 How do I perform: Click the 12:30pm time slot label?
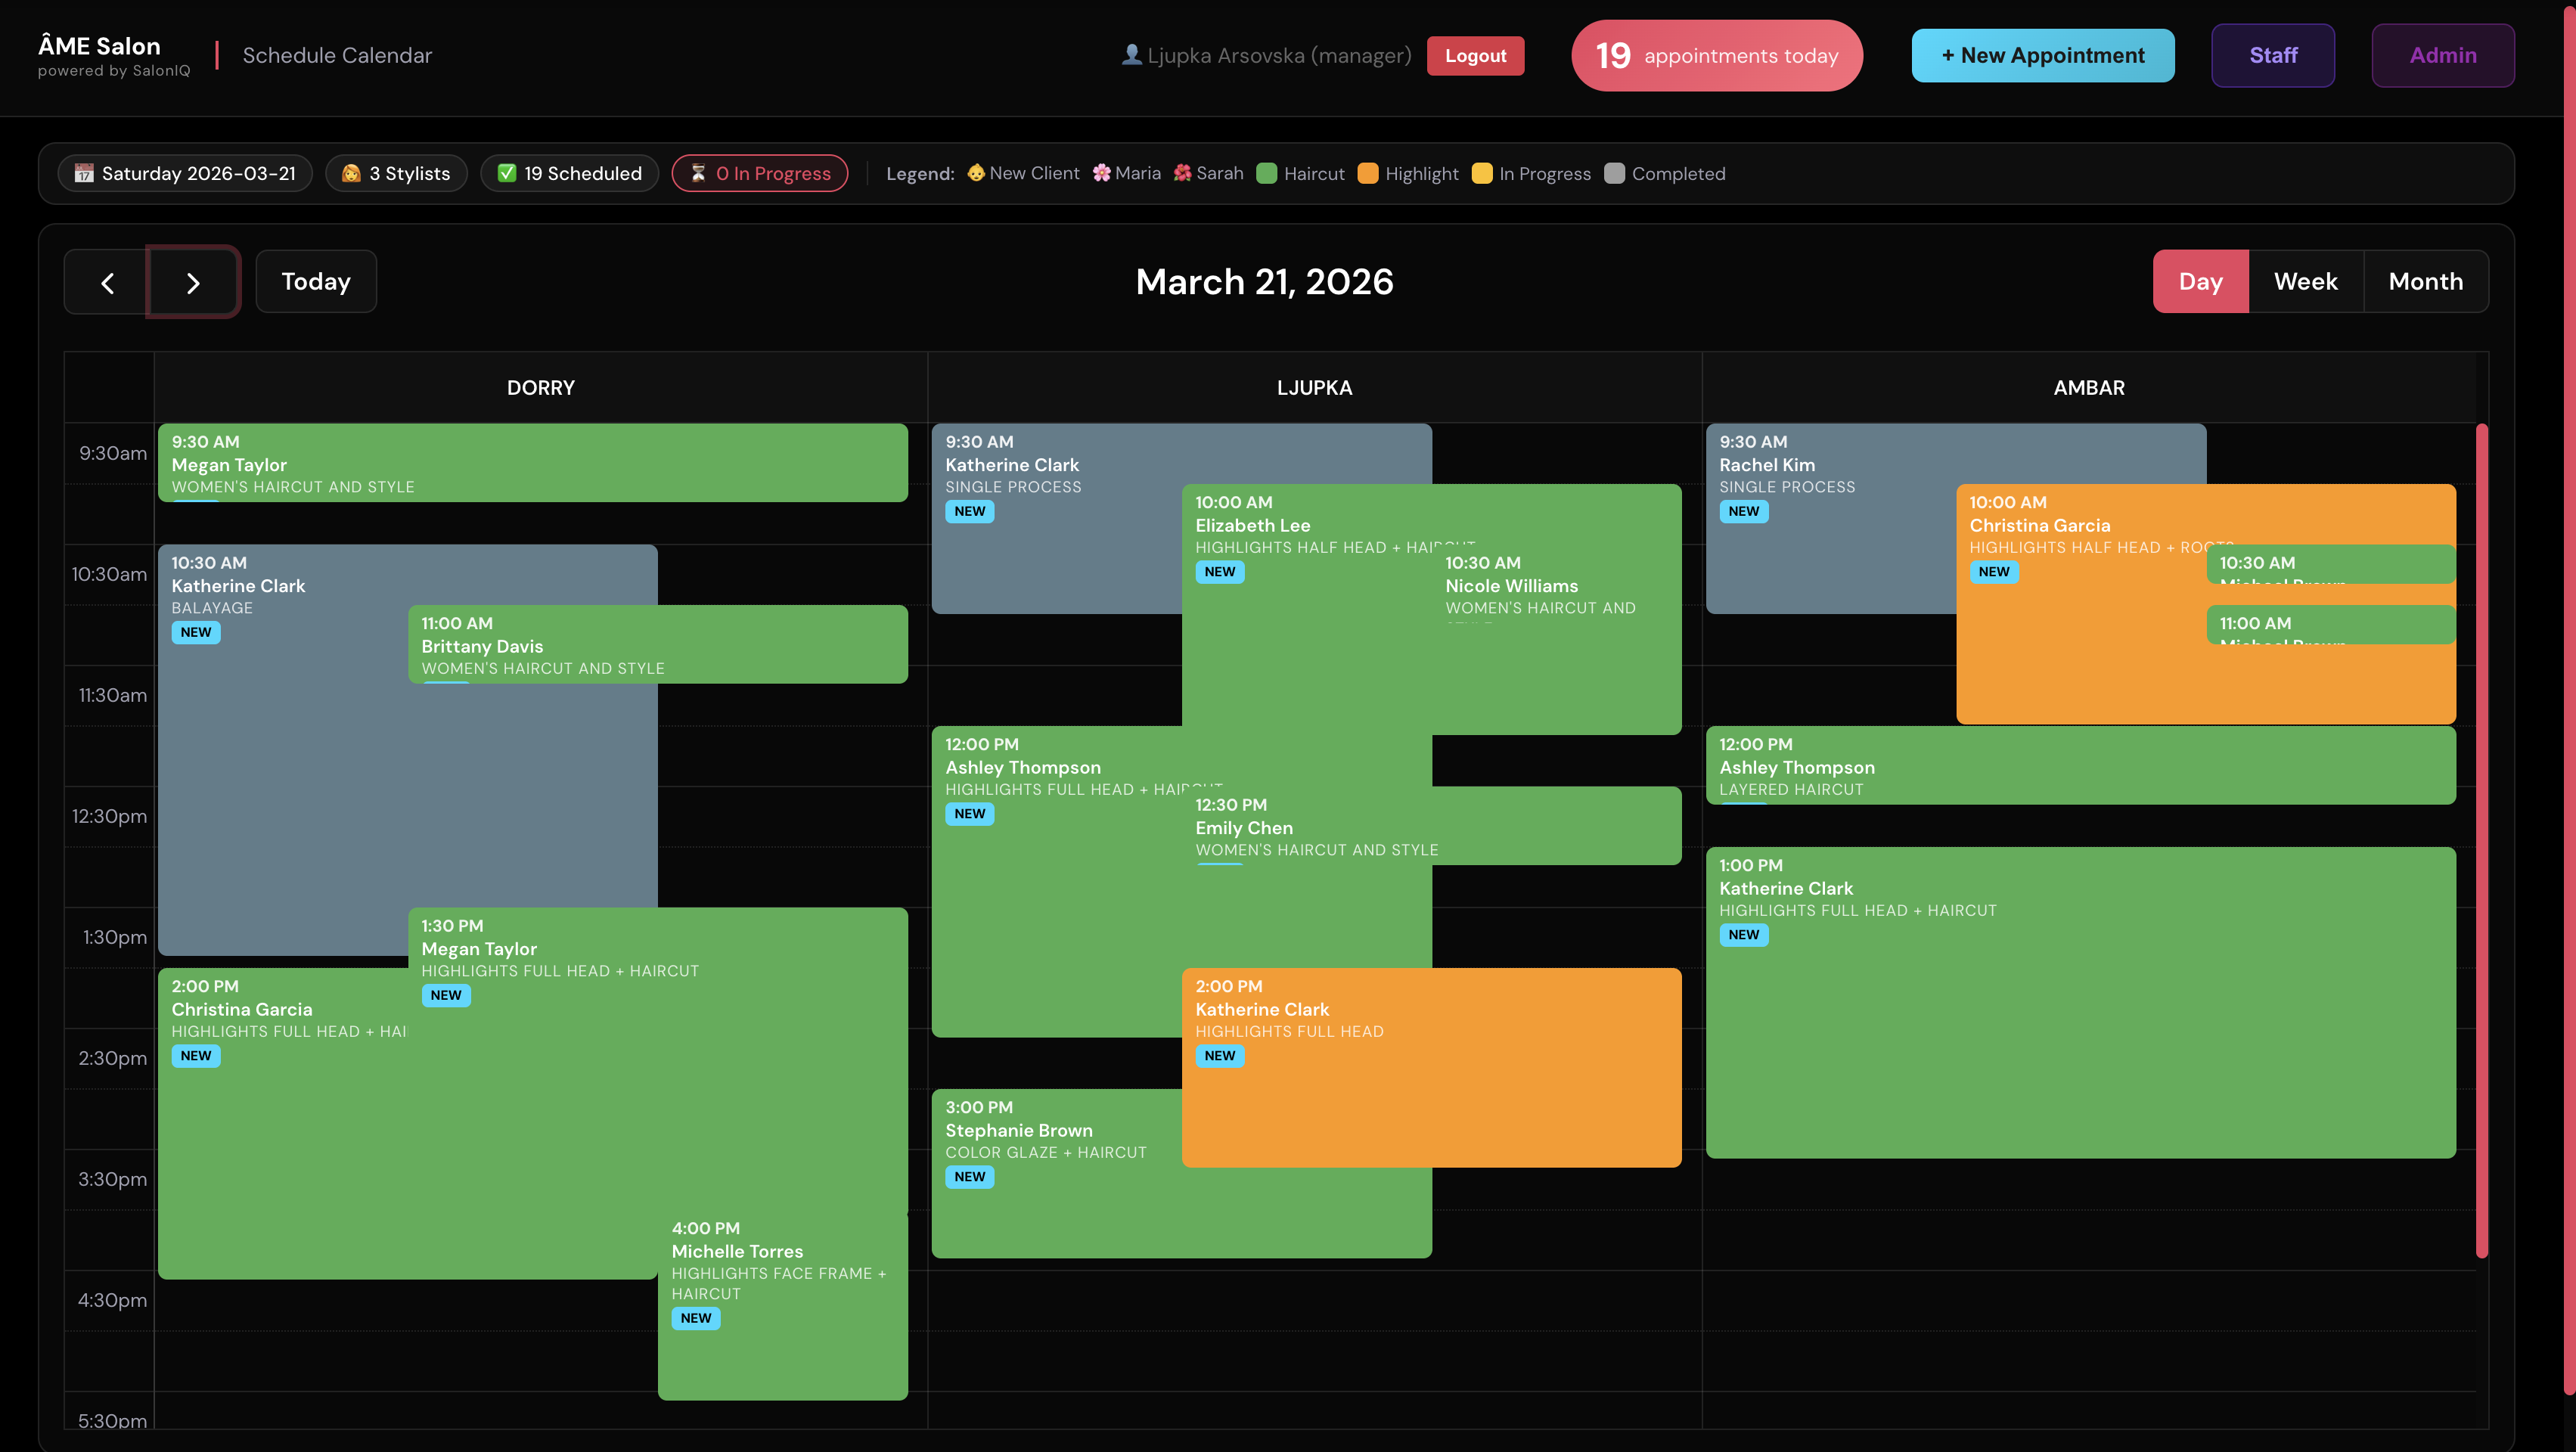pyautogui.click(x=109, y=816)
